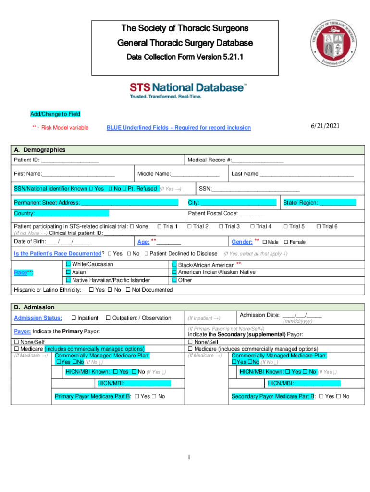Click the BLUE Underlined Fields required link

(x=178, y=127)
